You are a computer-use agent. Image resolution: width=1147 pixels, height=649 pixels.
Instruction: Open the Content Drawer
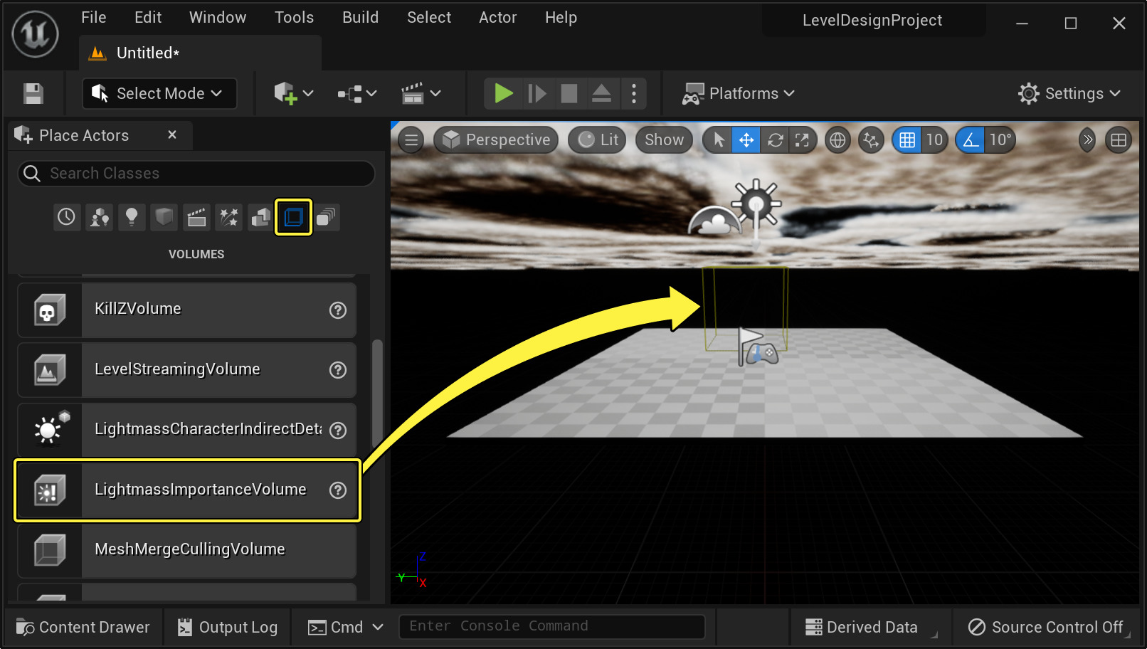coord(84,627)
